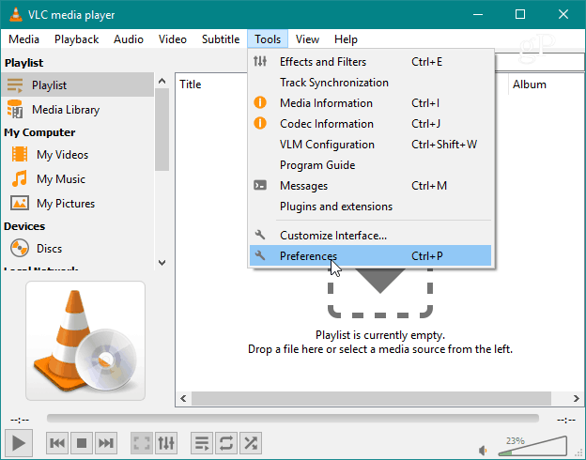The width and height of the screenshot is (586, 460).
Task: Toggle fullscreen video button
Action: pos(141,443)
